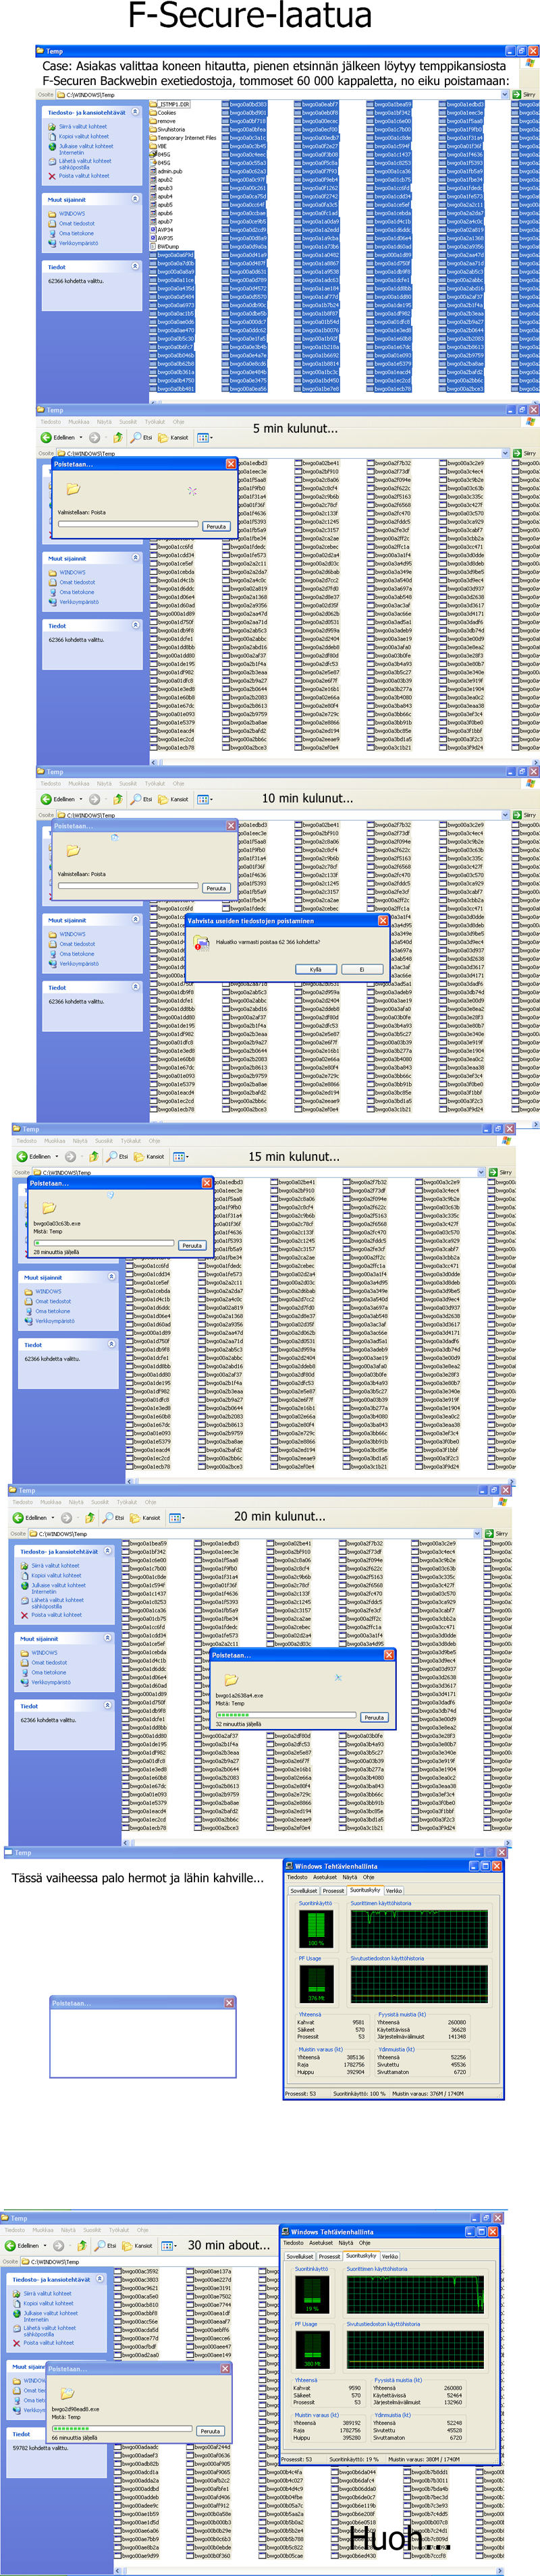Open Suosikit menu in '10 min kulunut' window
The height and width of the screenshot is (2576, 540).
(x=128, y=784)
